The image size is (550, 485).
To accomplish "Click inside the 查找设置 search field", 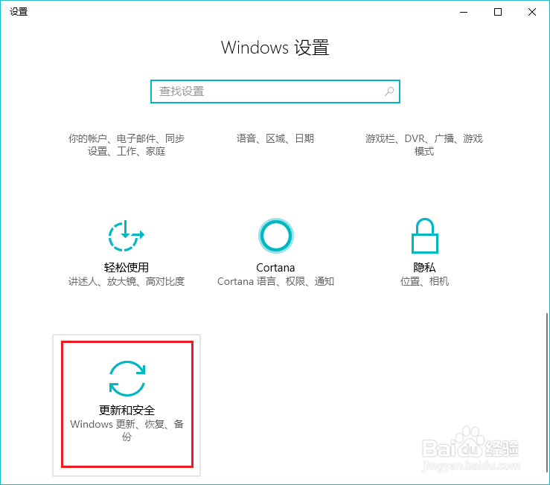I will [x=275, y=91].
